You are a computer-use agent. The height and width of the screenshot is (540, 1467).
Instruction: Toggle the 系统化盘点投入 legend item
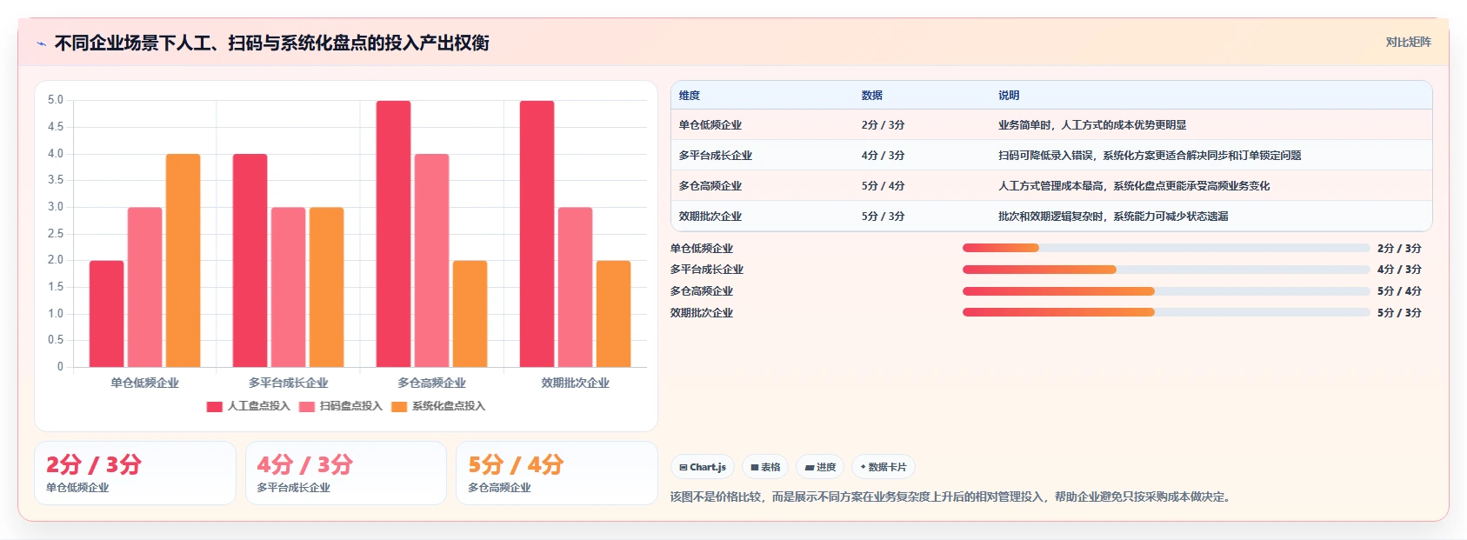pyautogui.click(x=438, y=406)
